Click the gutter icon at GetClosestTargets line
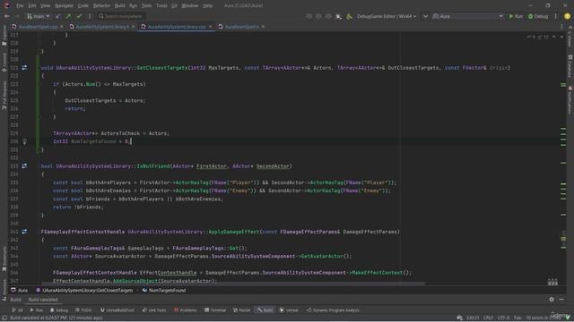Viewport: 574px width, 322px height. click(24, 68)
